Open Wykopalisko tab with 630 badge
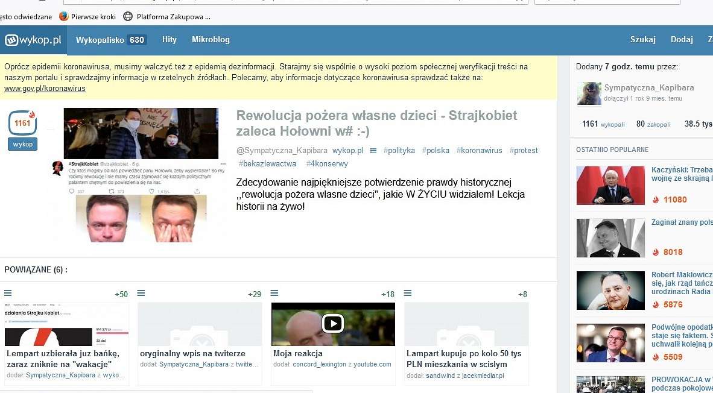Image resolution: width=713 pixels, height=393 pixels. [111, 40]
